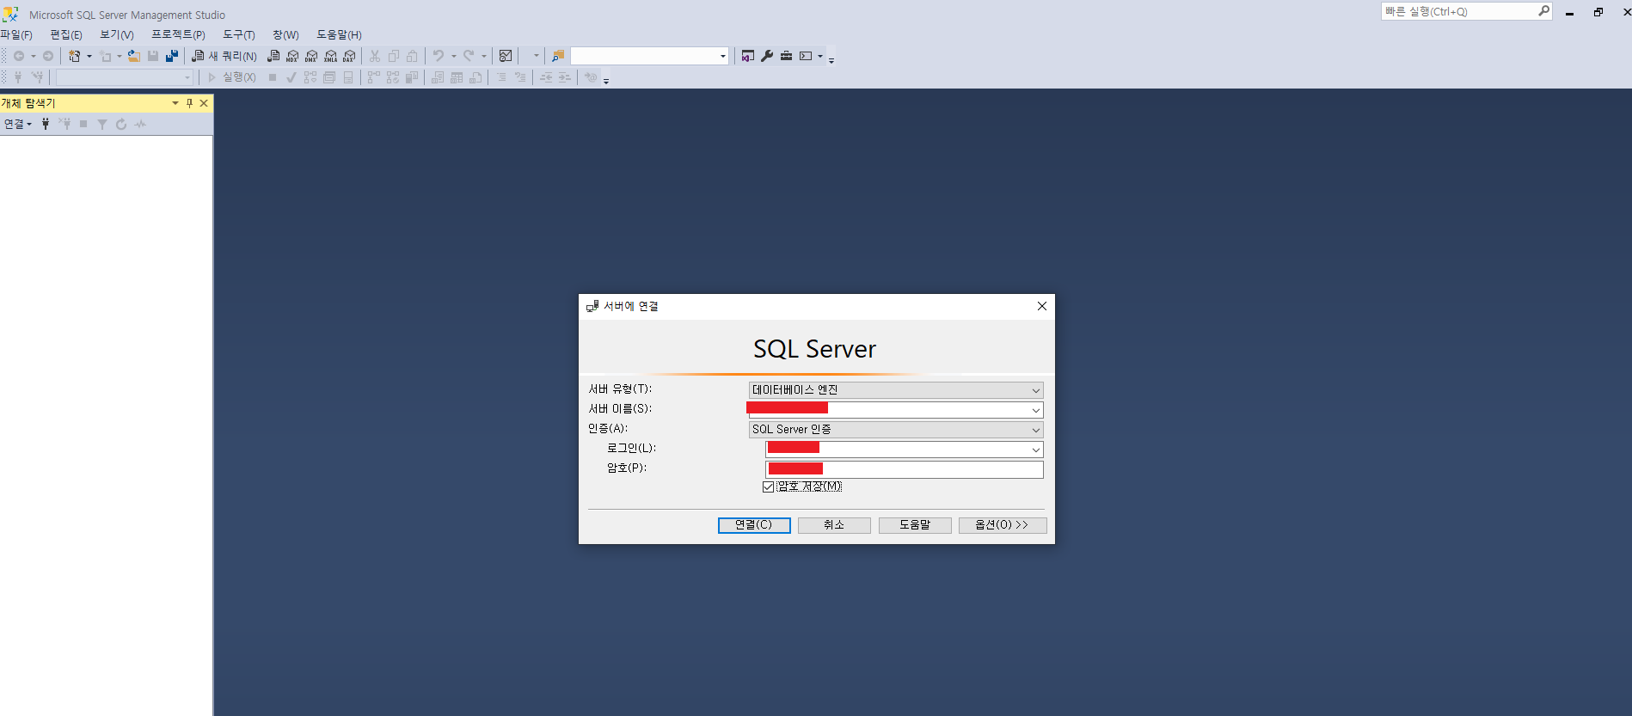Open the 인증(A) authentication dropdown
Screen dimensions: 1632x716
[x=1035, y=430]
